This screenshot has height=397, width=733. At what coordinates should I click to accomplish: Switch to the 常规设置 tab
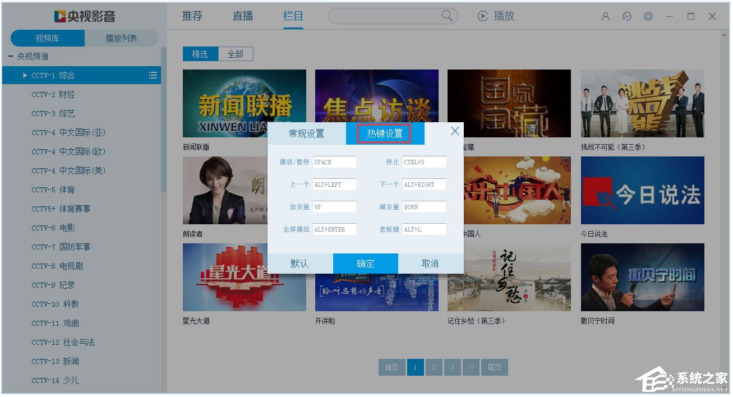[x=306, y=133]
